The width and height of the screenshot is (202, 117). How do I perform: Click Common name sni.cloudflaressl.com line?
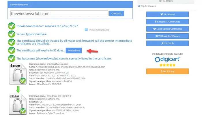click(x=49, y=64)
